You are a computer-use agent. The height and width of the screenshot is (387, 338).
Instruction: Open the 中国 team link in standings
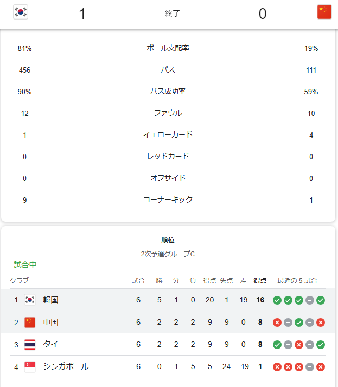51,322
